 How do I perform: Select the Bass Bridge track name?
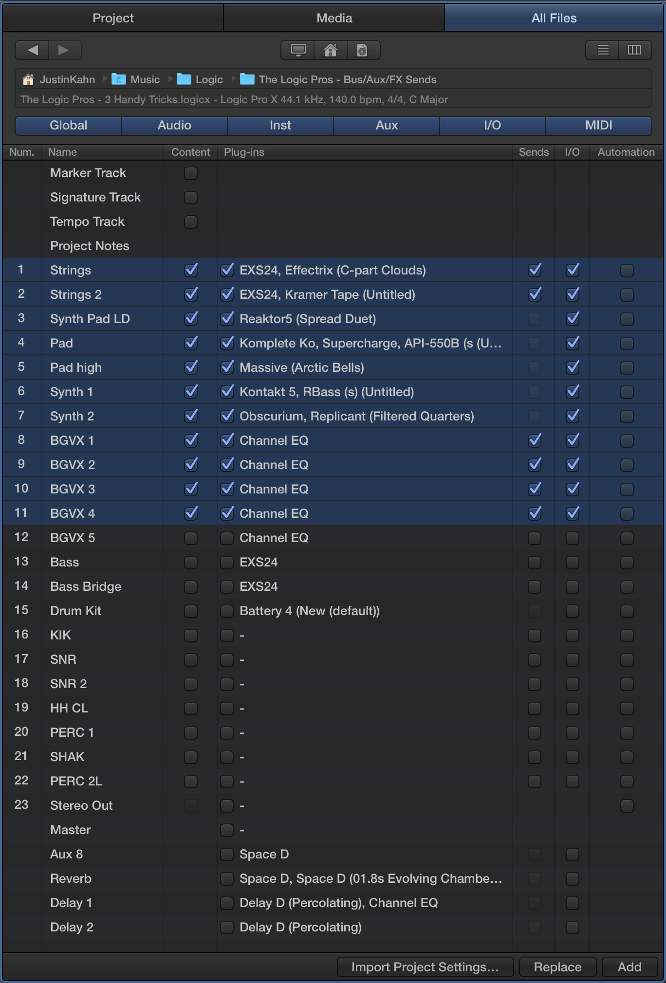click(86, 587)
